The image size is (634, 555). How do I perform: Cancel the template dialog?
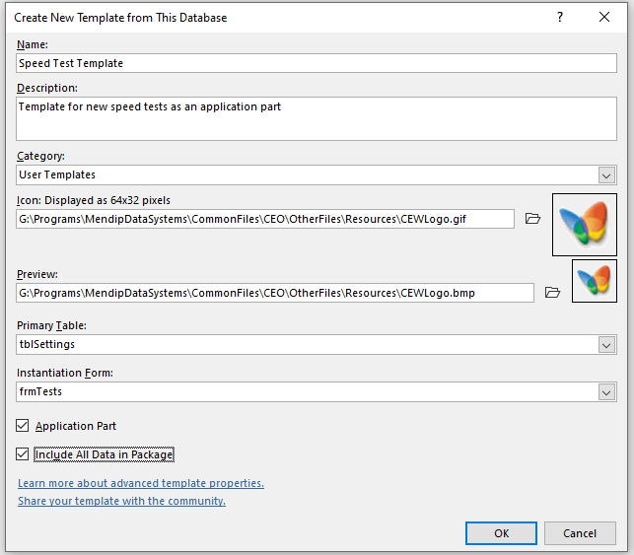pyautogui.click(x=580, y=533)
